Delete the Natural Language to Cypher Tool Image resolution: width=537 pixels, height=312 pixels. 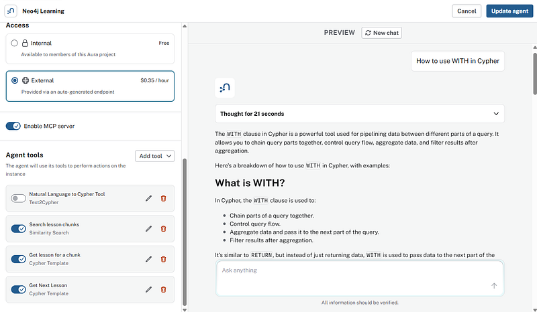pos(163,198)
